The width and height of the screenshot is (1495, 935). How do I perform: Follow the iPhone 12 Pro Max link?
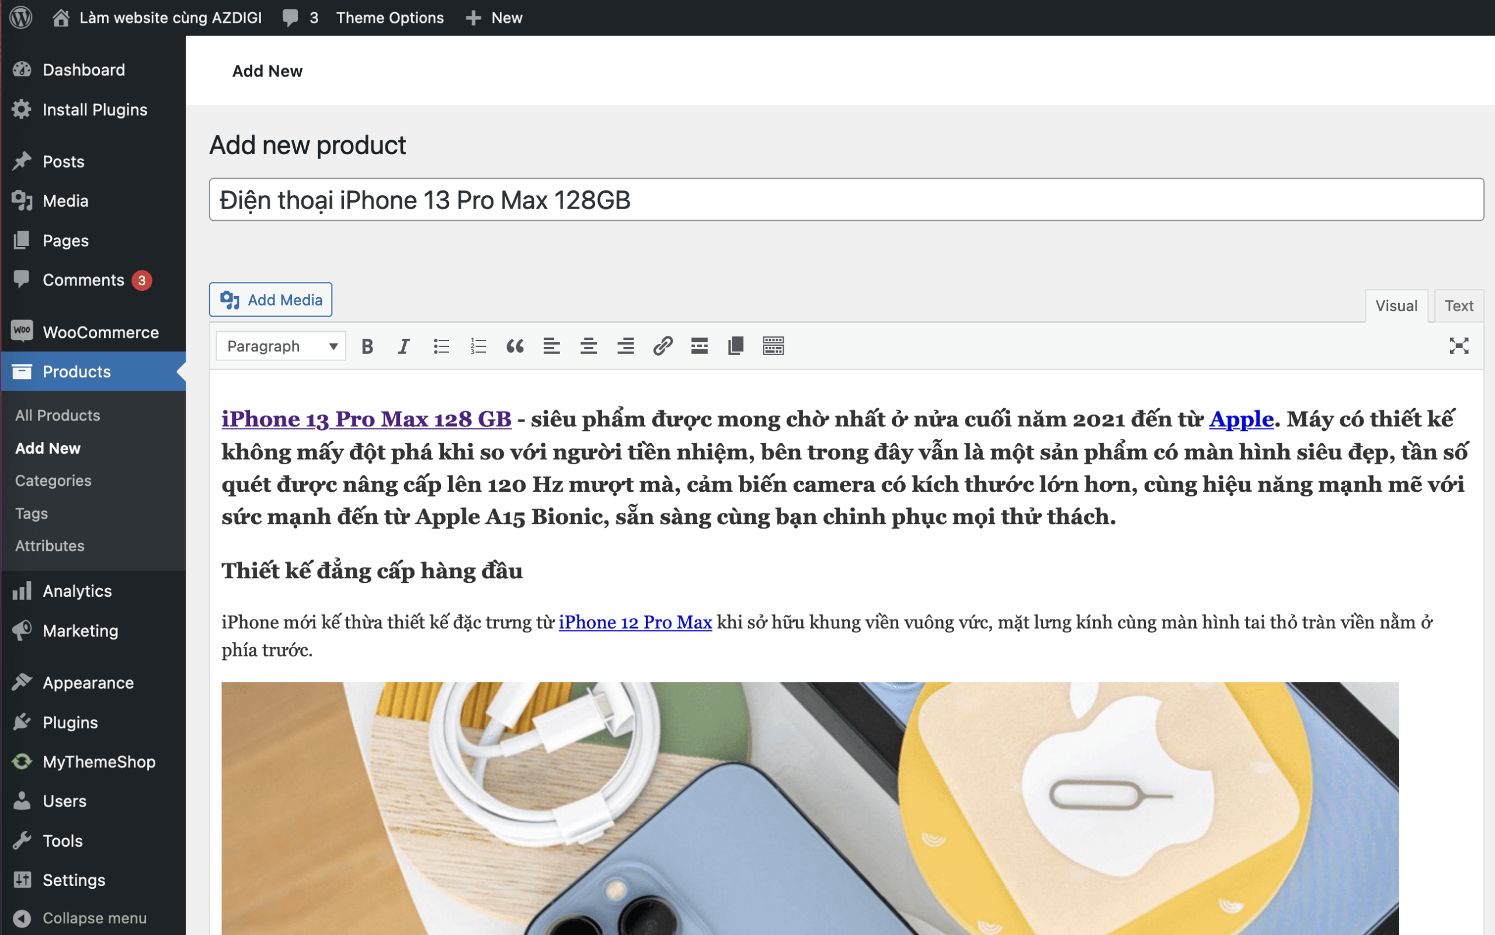[x=635, y=622]
